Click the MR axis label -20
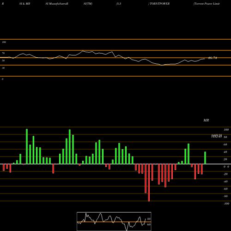The image size is (231, 231). (x=225, y=174)
